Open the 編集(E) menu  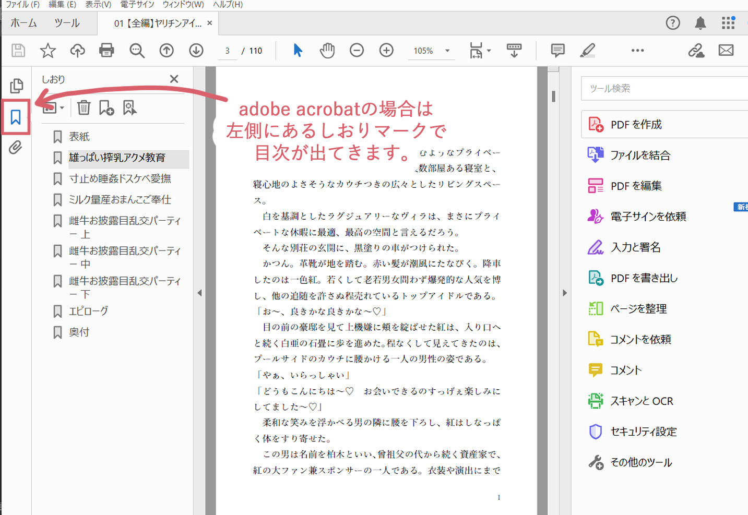point(62,5)
